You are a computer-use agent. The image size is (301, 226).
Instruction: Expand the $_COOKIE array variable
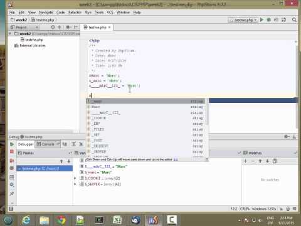75,178
